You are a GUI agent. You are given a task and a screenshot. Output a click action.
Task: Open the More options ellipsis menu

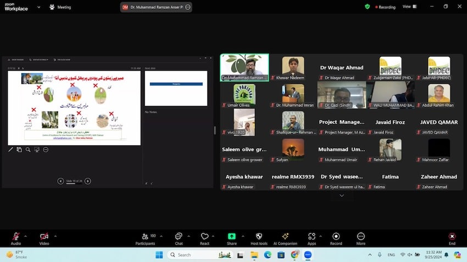coord(360,236)
